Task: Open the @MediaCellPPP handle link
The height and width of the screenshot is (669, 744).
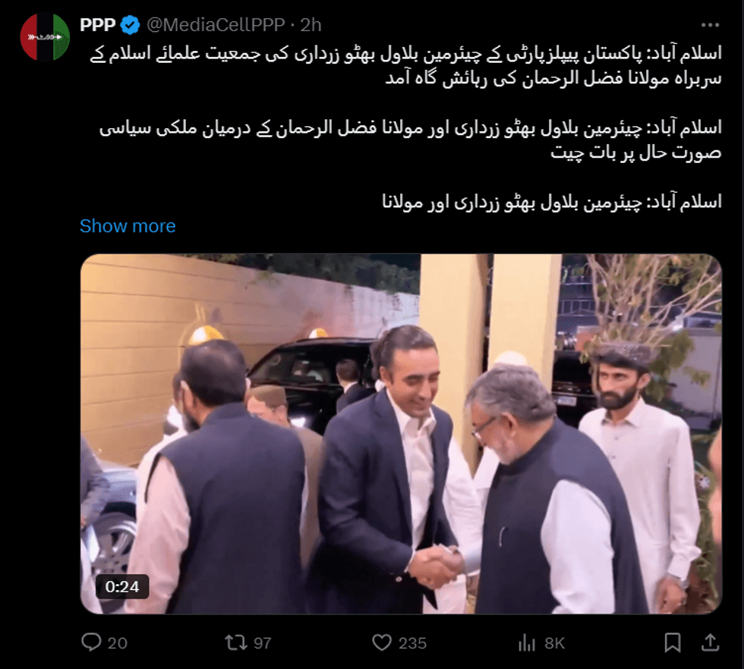Action: [x=216, y=25]
